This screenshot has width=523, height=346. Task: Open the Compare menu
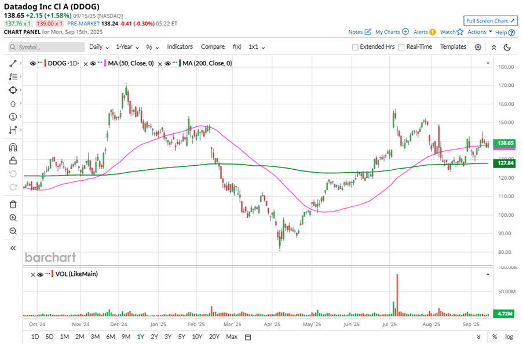click(213, 47)
